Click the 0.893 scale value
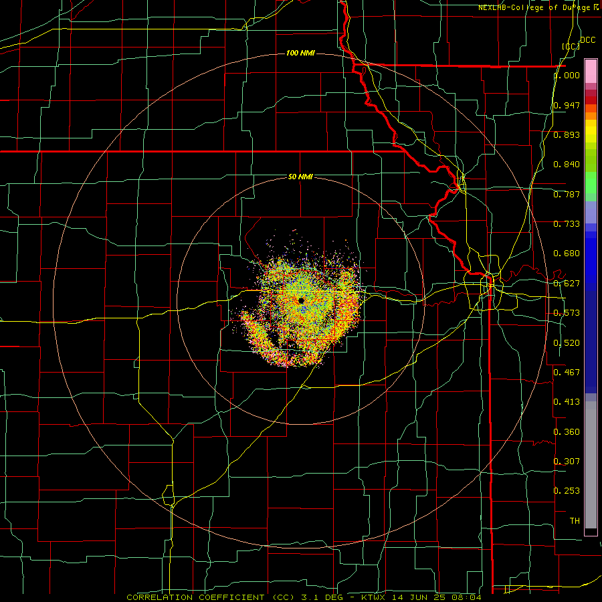This screenshot has height=602, width=602. pos(567,134)
